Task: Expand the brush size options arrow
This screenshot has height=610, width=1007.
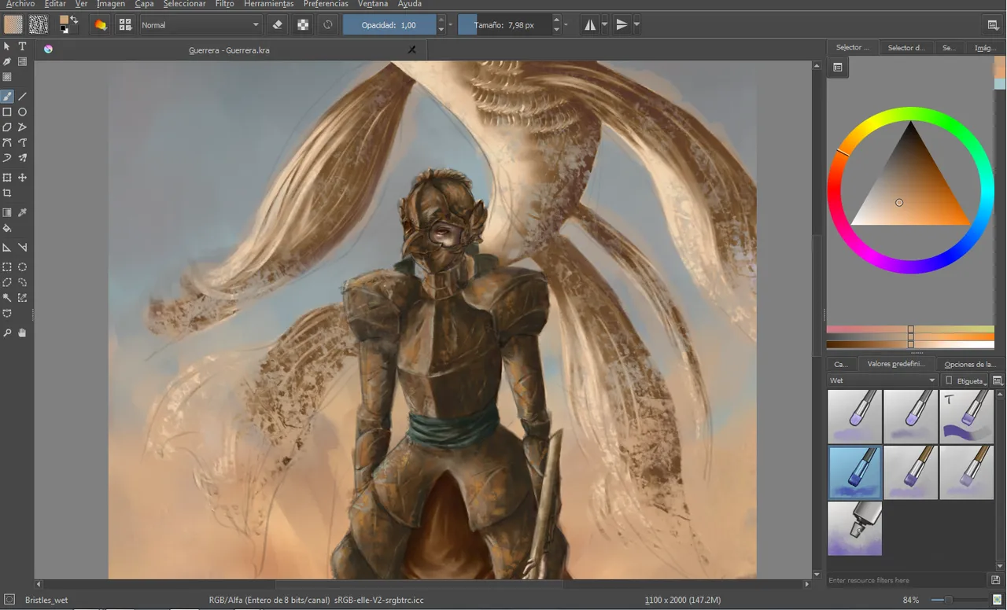Action: click(x=566, y=25)
